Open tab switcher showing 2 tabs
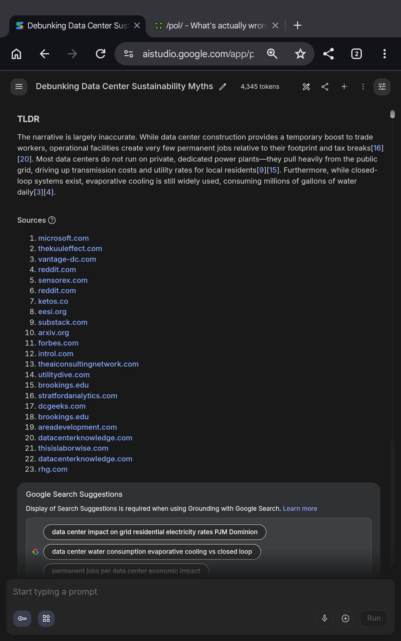The image size is (401, 641). [x=357, y=54]
